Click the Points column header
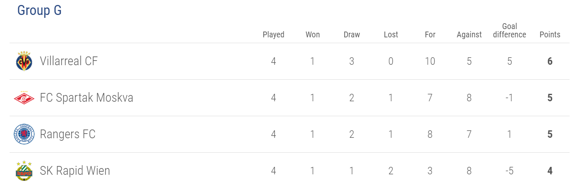The height and width of the screenshot is (193, 580). coord(550,35)
